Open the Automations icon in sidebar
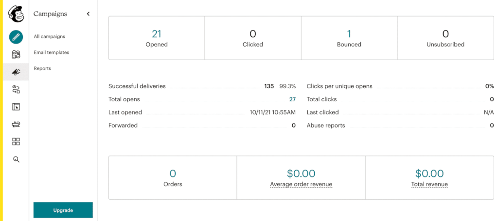The width and height of the screenshot is (498, 221). [x=16, y=89]
